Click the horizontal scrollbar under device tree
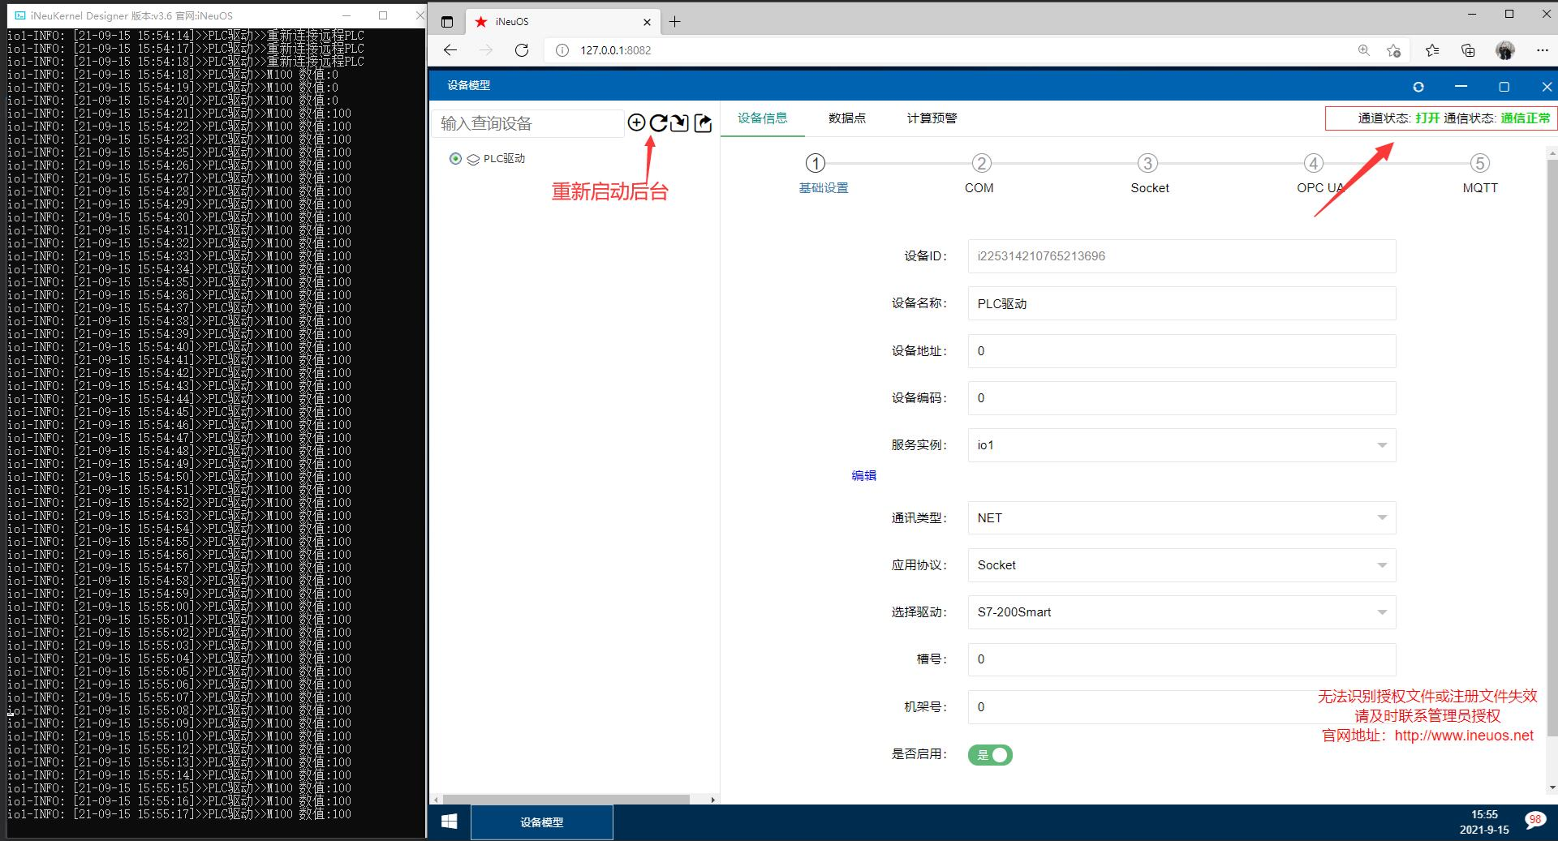The width and height of the screenshot is (1558, 841). coord(566,800)
